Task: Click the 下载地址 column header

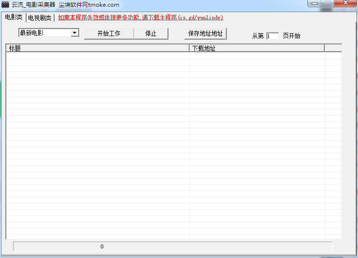Action: [257, 48]
